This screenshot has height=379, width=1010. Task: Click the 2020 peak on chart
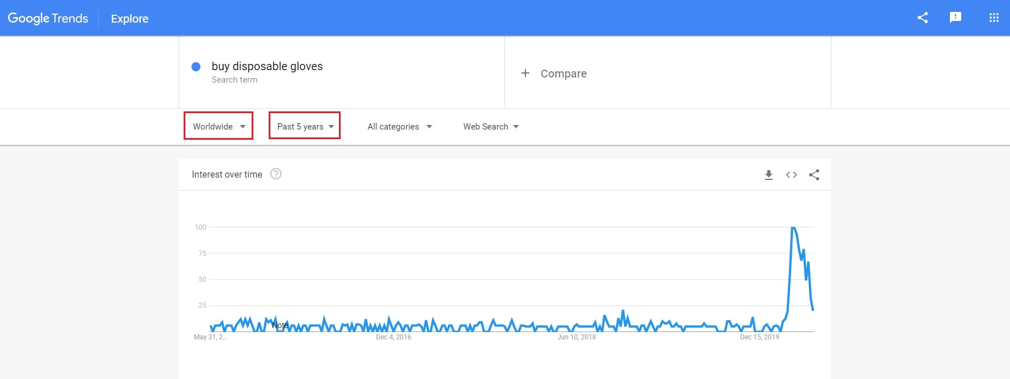click(793, 227)
